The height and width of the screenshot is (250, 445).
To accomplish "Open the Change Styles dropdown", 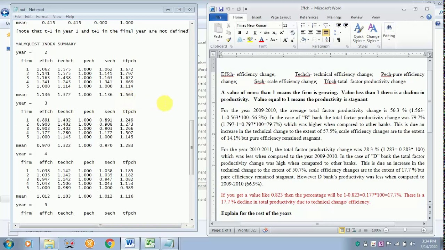I will (x=373, y=33).
